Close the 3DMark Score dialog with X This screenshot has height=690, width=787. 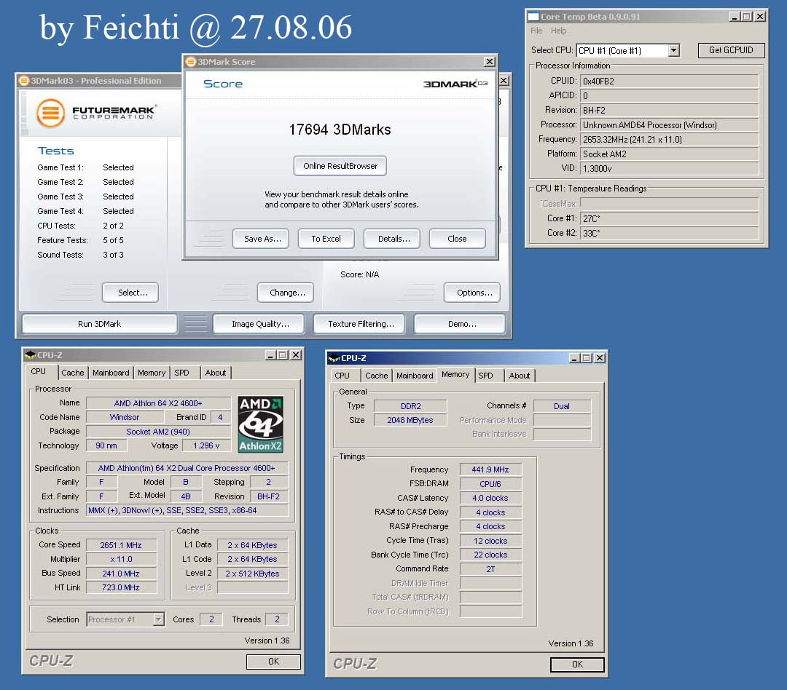pyautogui.click(x=490, y=62)
